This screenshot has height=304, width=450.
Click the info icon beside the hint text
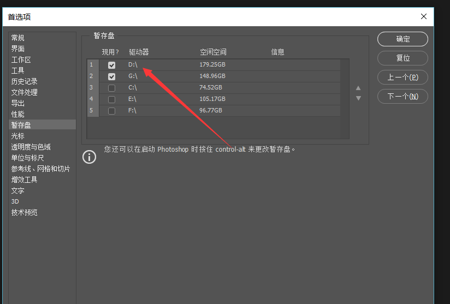(x=89, y=157)
